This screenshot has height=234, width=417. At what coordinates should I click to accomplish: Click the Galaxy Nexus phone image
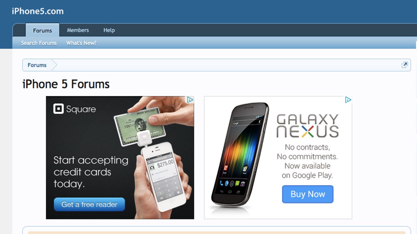coord(240,155)
